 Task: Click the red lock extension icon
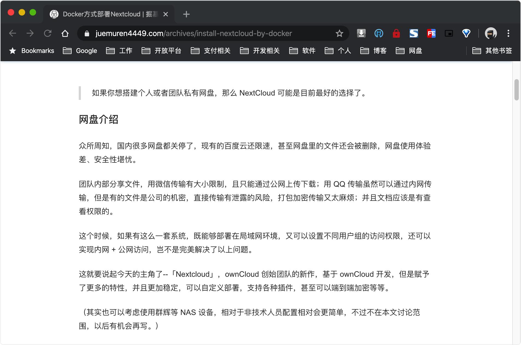click(x=397, y=33)
